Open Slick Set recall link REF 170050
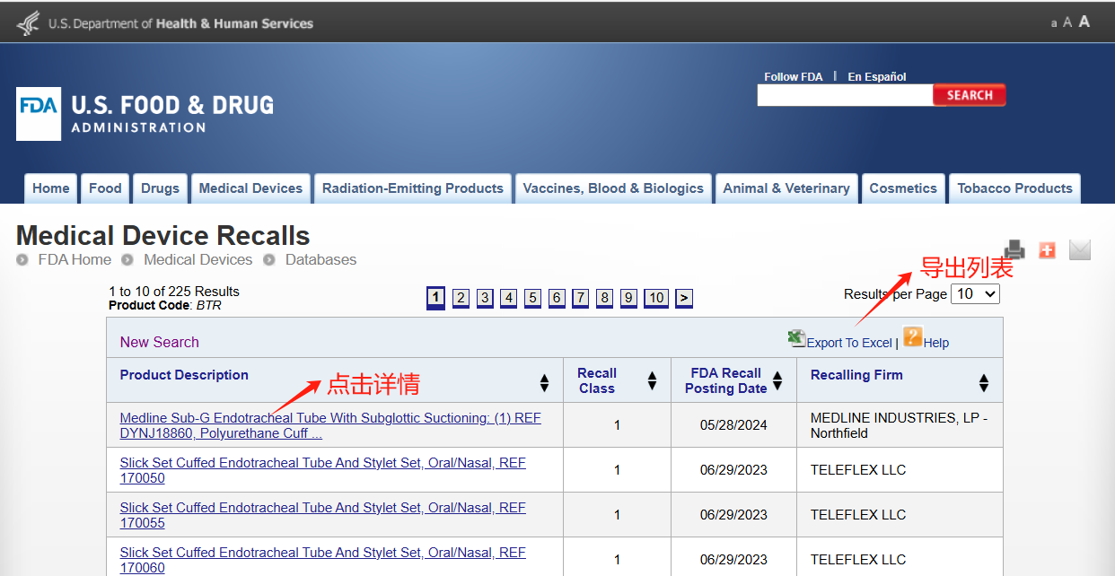Image resolution: width=1115 pixels, height=576 pixels. (323, 470)
